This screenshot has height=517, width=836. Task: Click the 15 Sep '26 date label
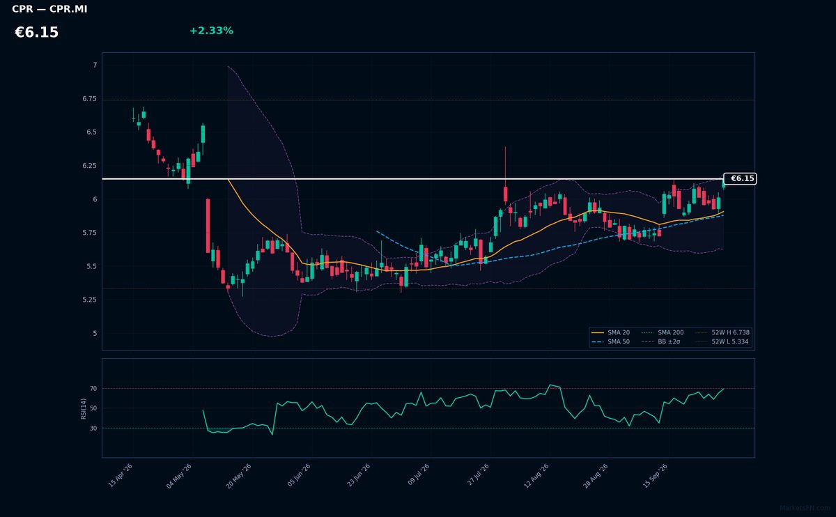tap(656, 476)
